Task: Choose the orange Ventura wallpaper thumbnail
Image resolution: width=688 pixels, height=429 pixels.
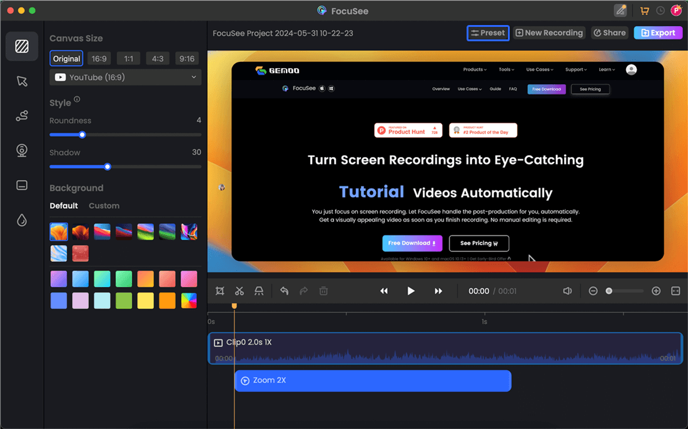Action: point(59,231)
